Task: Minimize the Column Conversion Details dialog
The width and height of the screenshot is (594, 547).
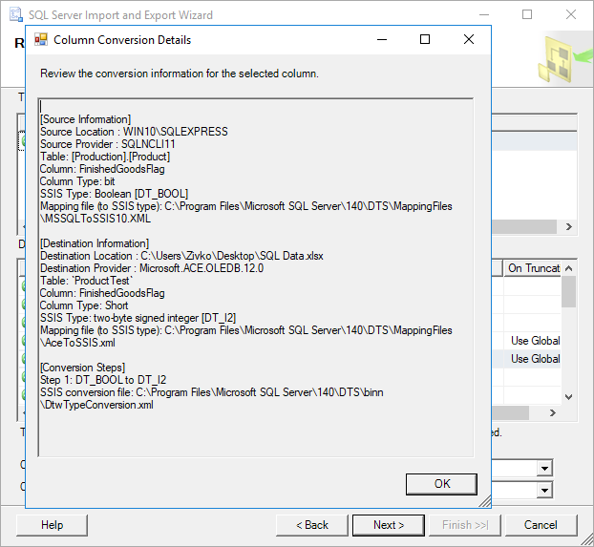Action: pyautogui.click(x=382, y=39)
